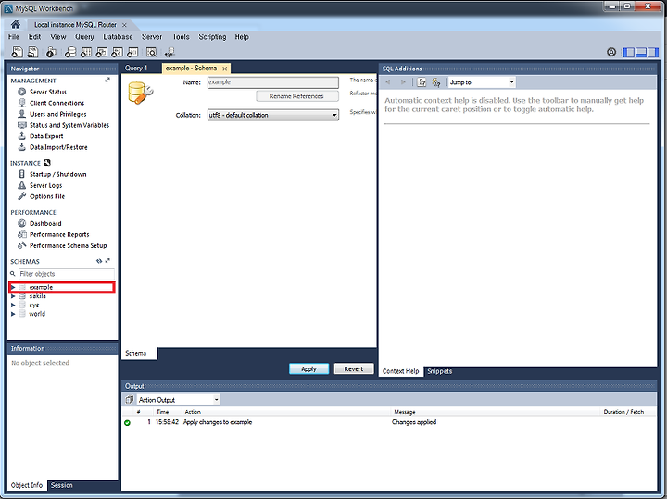This screenshot has width=667, height=499.
Task: Open the Action Output dropdown
Action: pyautogui.click(x=178, y=400)
